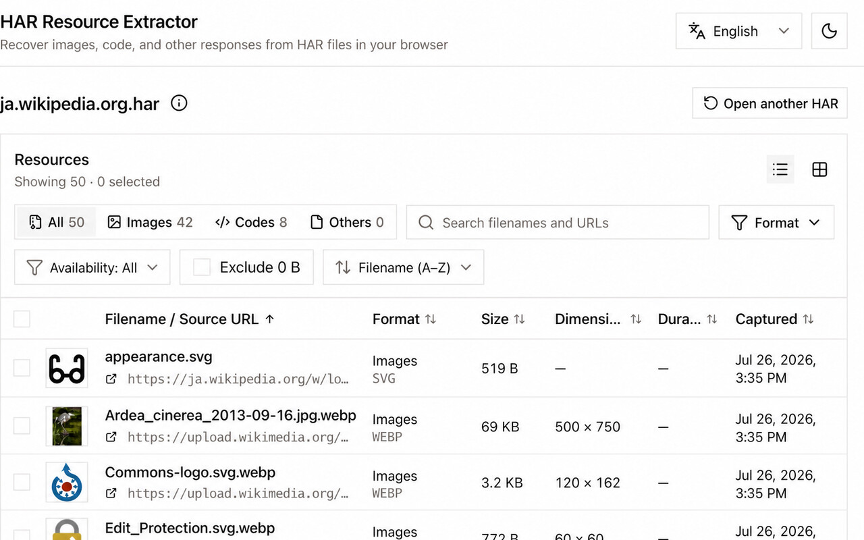864x540 pixels.
Task: Enable the Exclude 0 B checkbox
Action: (x=202, y=267)
